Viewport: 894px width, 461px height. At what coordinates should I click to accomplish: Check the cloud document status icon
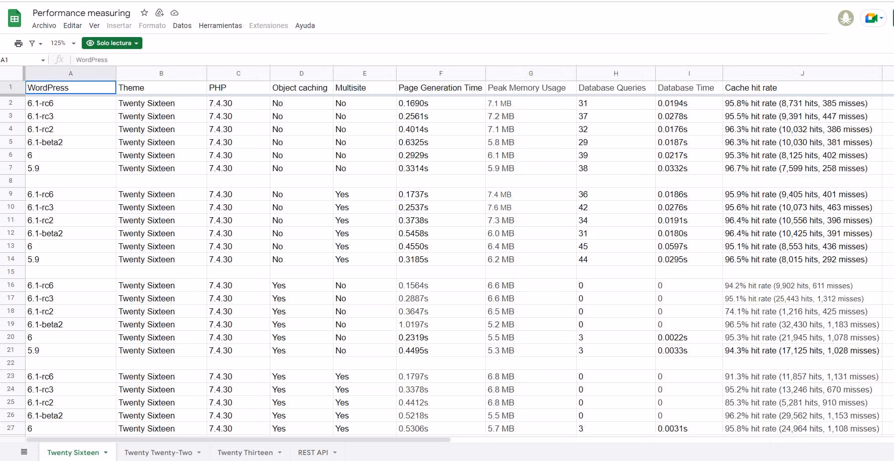[x=174, y=13]
